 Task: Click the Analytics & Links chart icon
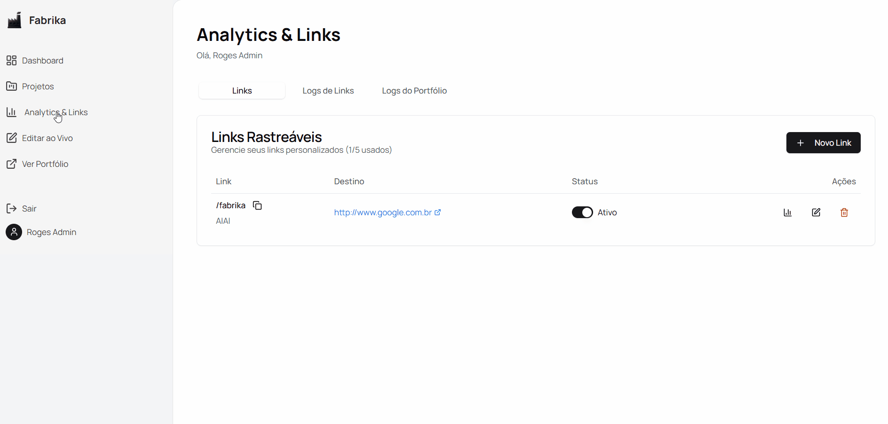(11, 112)
